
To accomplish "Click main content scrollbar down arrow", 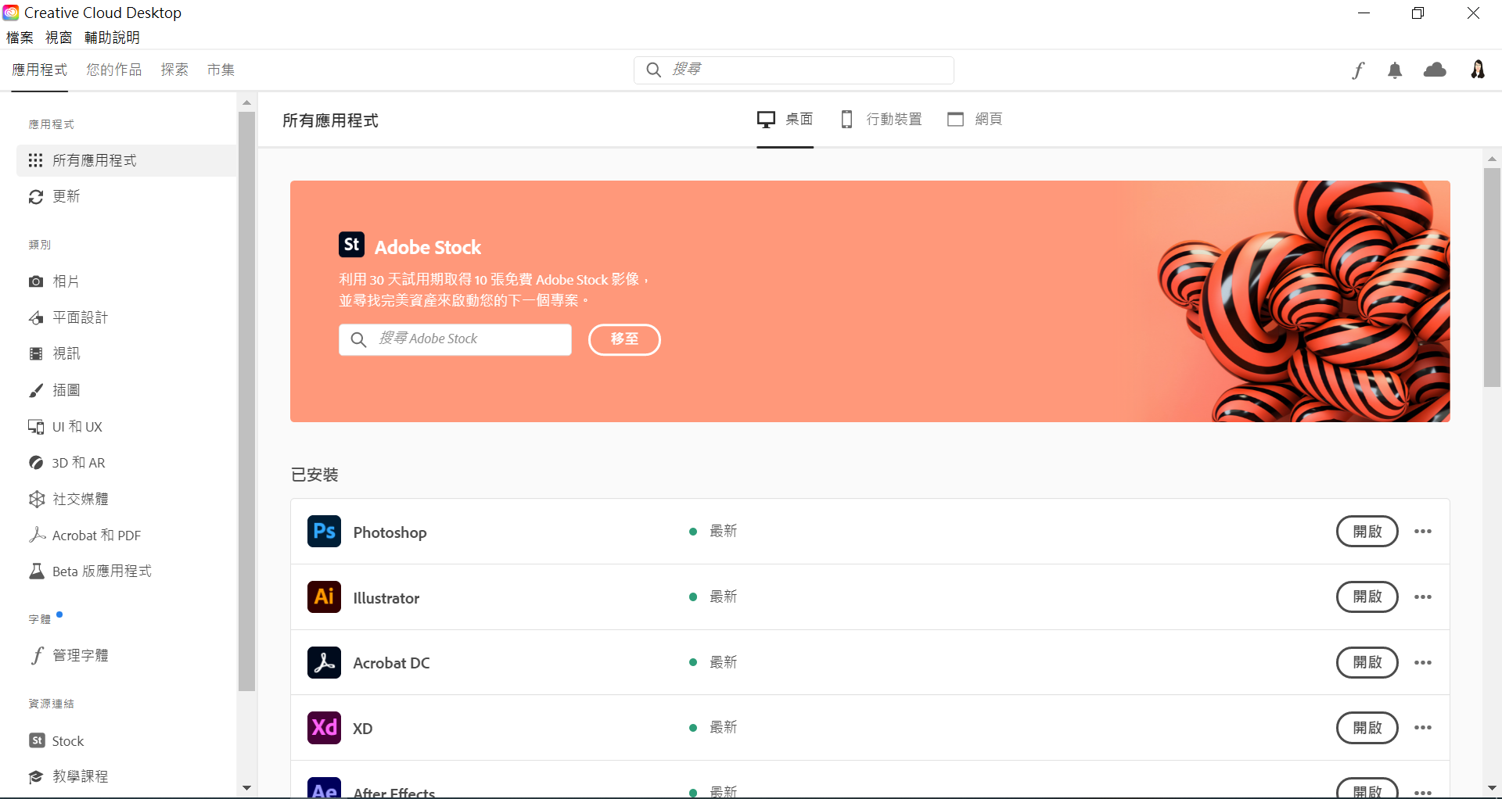I will 1492,788.
